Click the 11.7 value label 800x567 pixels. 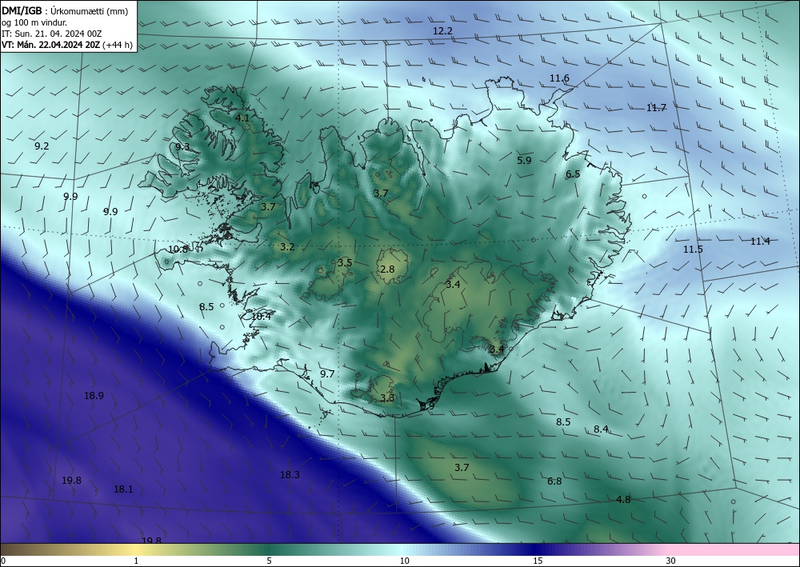coord(656,108)
